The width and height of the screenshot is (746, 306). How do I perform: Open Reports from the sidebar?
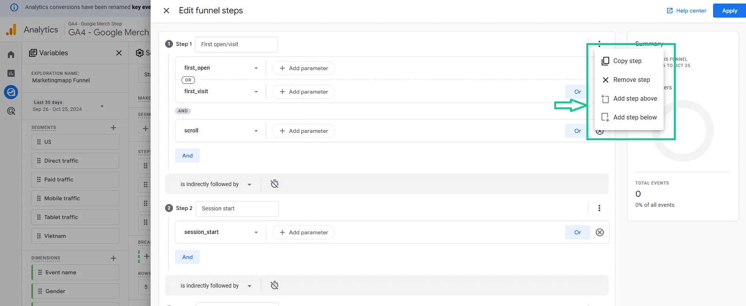click(11, 73)
